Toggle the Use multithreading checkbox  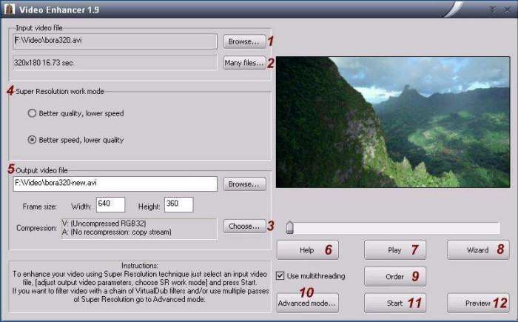coord(280,275)
